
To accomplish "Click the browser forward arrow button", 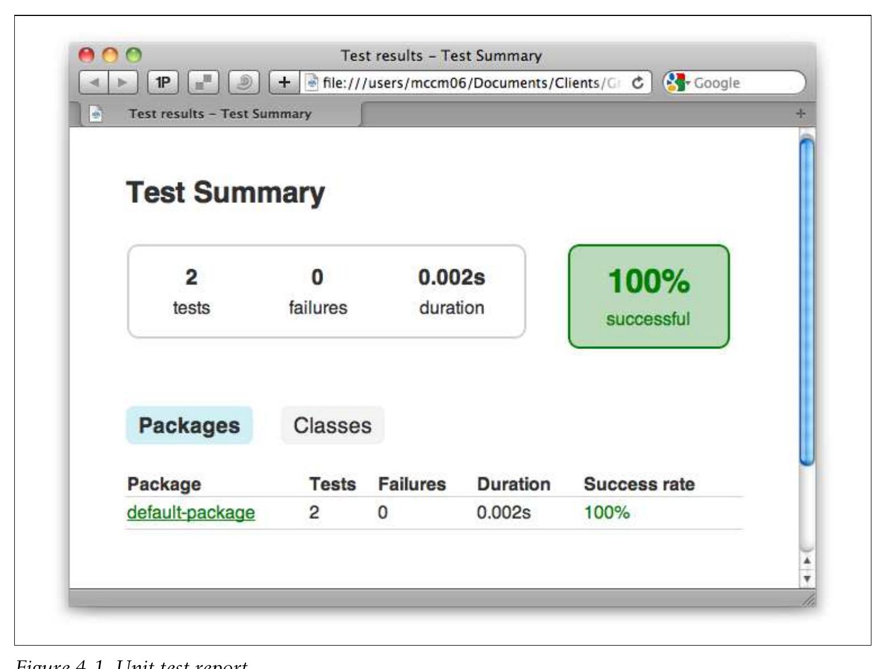I will click(x=122, y=83).
